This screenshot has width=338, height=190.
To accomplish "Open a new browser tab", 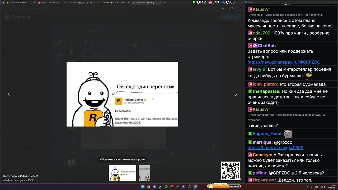I will click(x=165, y=3).
